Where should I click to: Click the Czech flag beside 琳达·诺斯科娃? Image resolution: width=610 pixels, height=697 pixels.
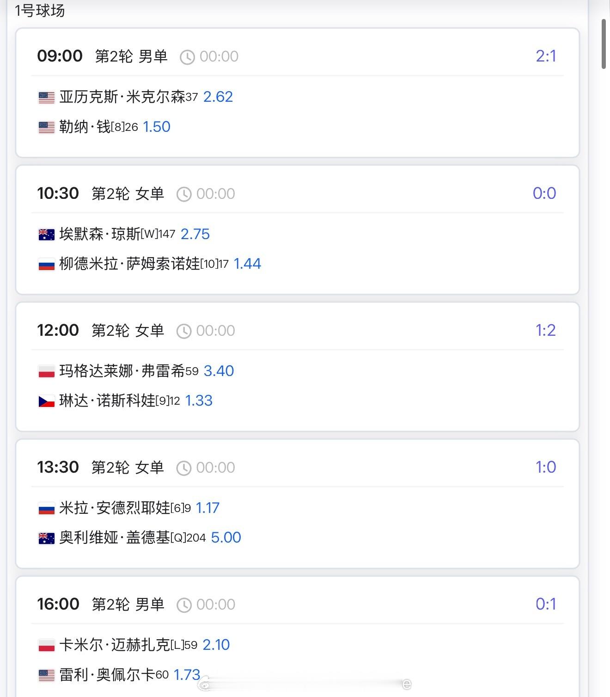(x=46, y=401)
